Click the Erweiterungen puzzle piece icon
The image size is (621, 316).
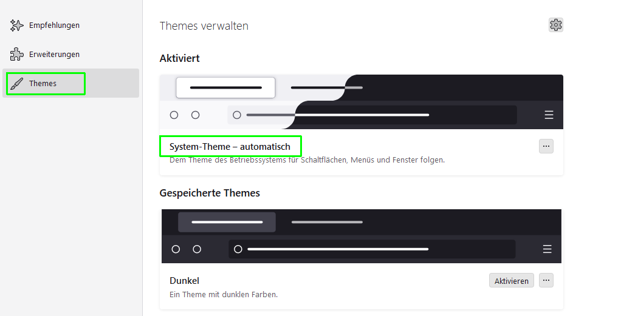click(17, 55)
